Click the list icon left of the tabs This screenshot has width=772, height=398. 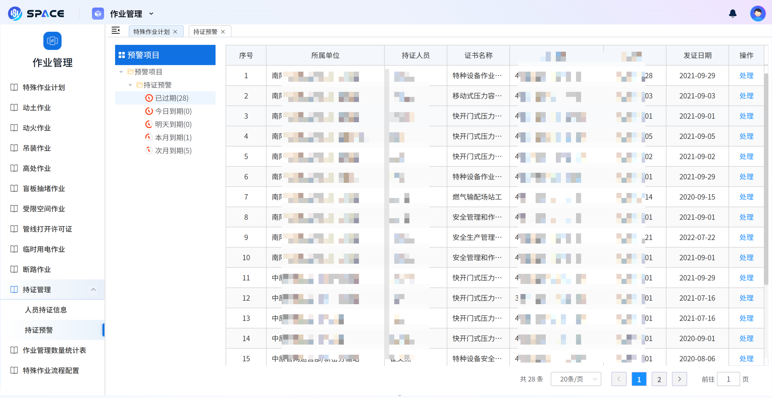pos(116,30)
